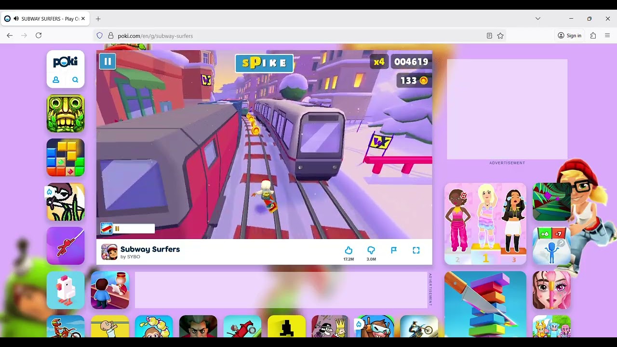Reload the current browser page
This screenshot has height=347, width=617.
[x=39, y=36]
